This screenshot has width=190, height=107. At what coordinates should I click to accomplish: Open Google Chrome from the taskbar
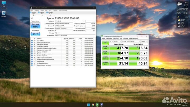[x=93, y=105]
